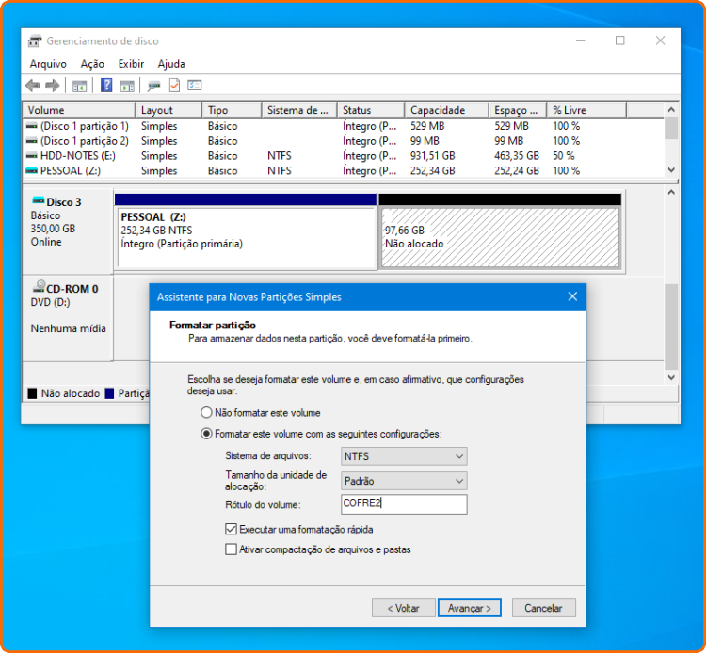Click the Disco 3 disk icon
706x653 pixels.
click(39, 200)
